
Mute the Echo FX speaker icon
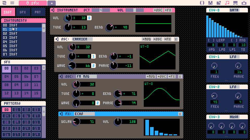pos(61,114)
